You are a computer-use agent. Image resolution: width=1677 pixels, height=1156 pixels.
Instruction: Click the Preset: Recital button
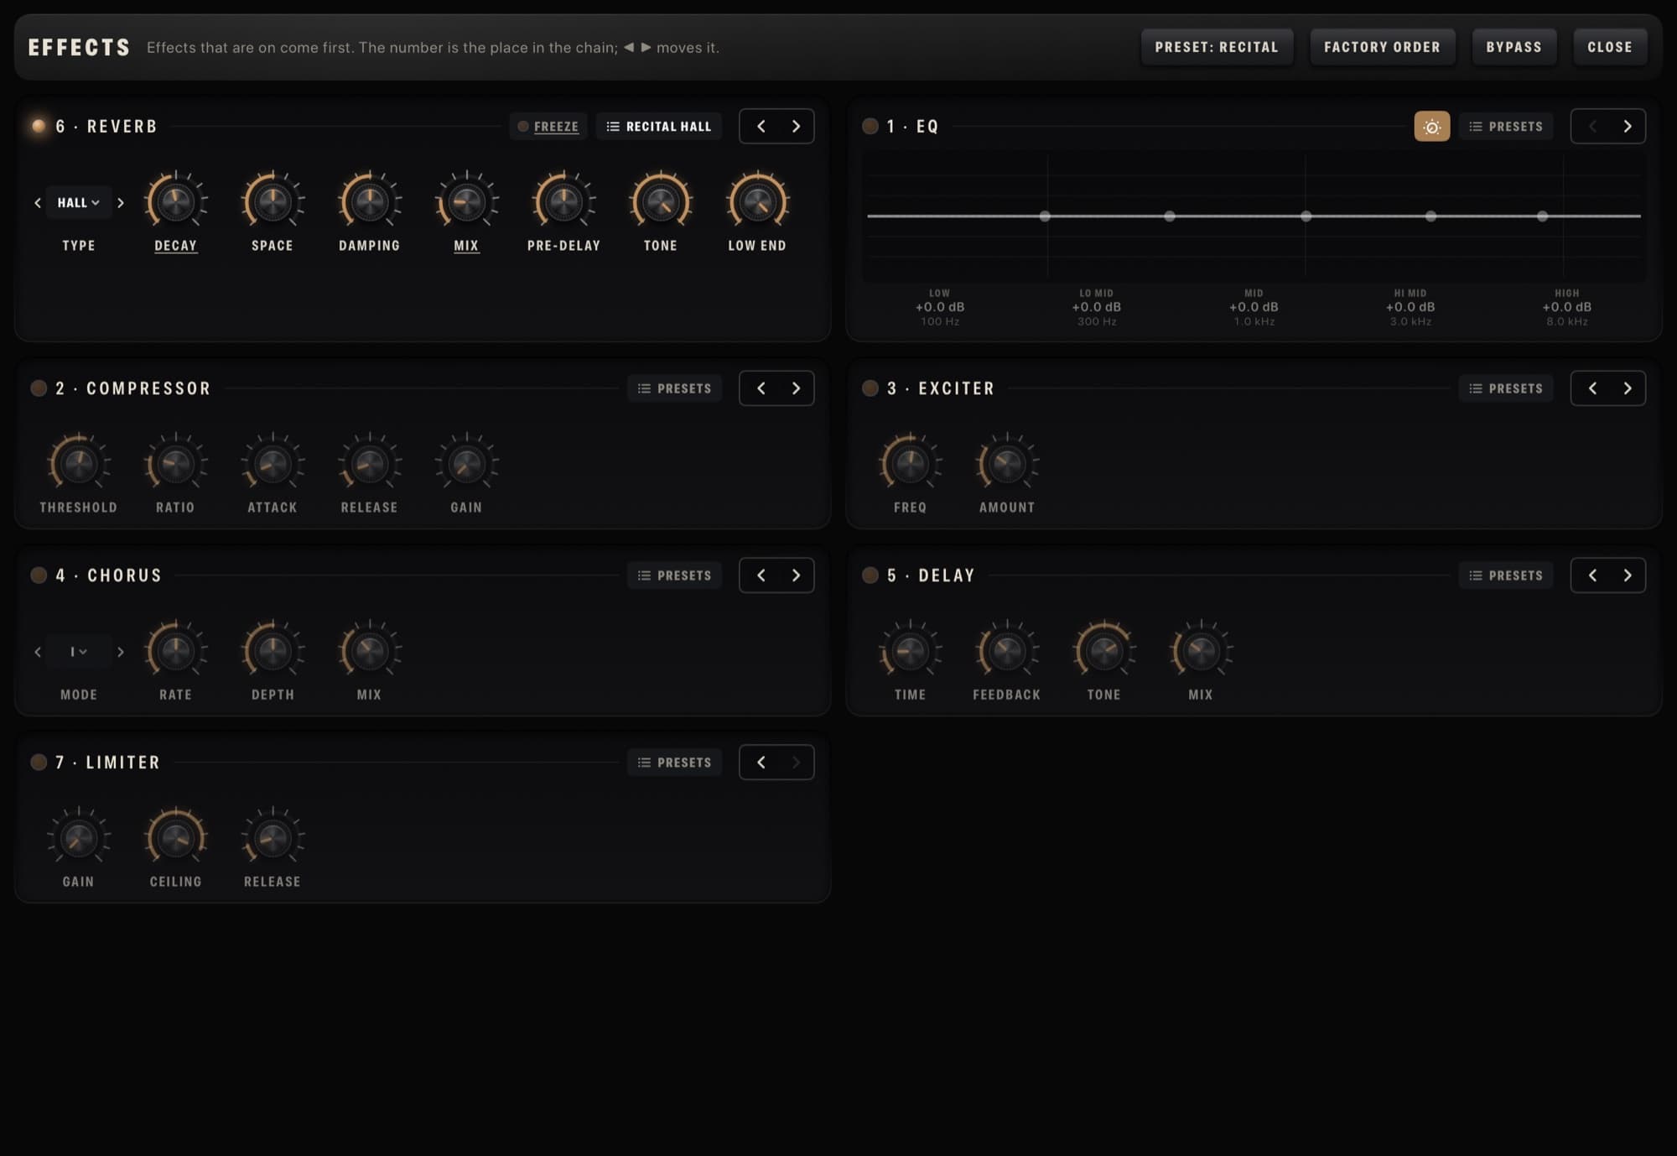point(1217,47)
